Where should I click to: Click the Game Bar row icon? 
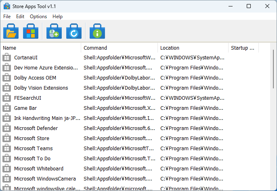(6, 108)
